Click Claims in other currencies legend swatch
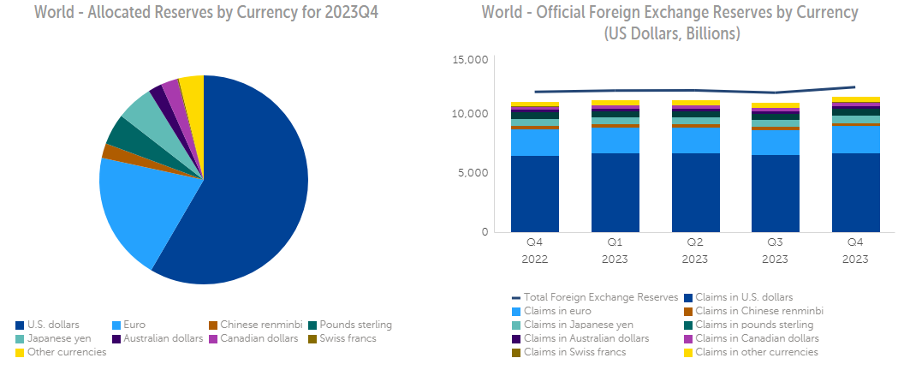 (x=687, y=352)
